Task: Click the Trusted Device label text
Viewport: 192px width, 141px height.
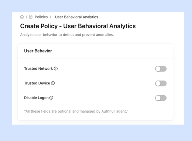Action: (x=37, y=83)
